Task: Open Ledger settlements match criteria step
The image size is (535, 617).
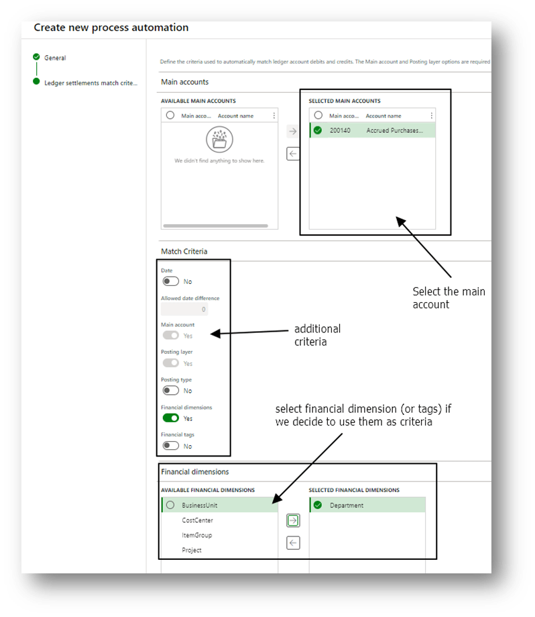Action: [90, 83]
